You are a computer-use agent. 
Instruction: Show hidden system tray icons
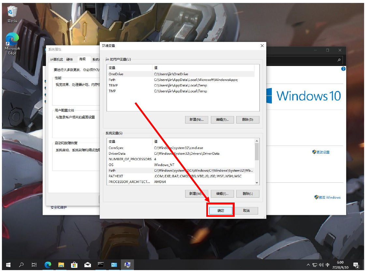(x=308, y=265)
